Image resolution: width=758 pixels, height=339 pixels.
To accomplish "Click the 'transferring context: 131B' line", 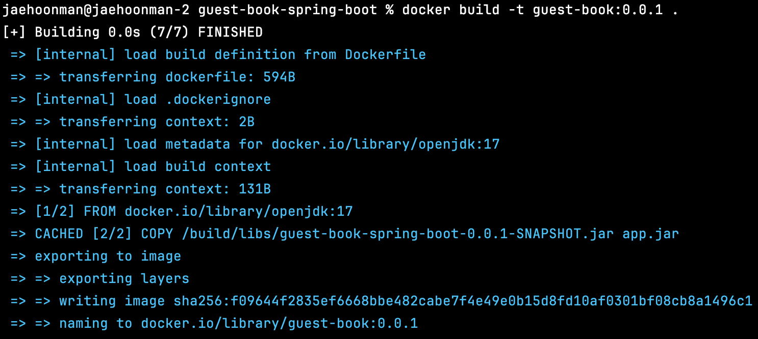I will (x=140, y=189).
